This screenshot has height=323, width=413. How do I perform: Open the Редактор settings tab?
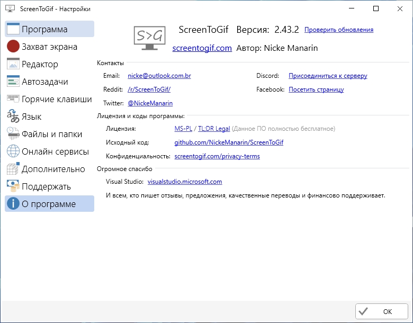click(x=50, y=64)
